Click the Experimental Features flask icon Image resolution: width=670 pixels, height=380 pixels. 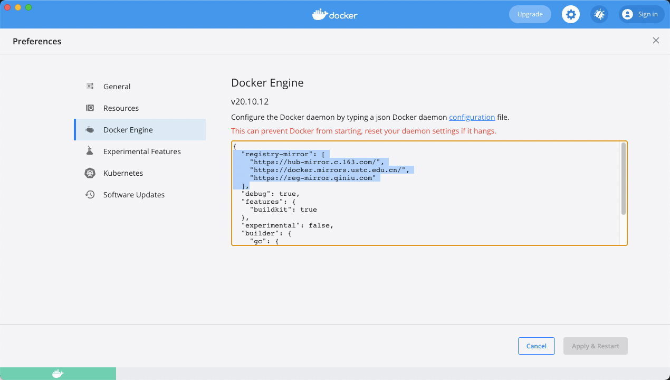pos(90,151)
